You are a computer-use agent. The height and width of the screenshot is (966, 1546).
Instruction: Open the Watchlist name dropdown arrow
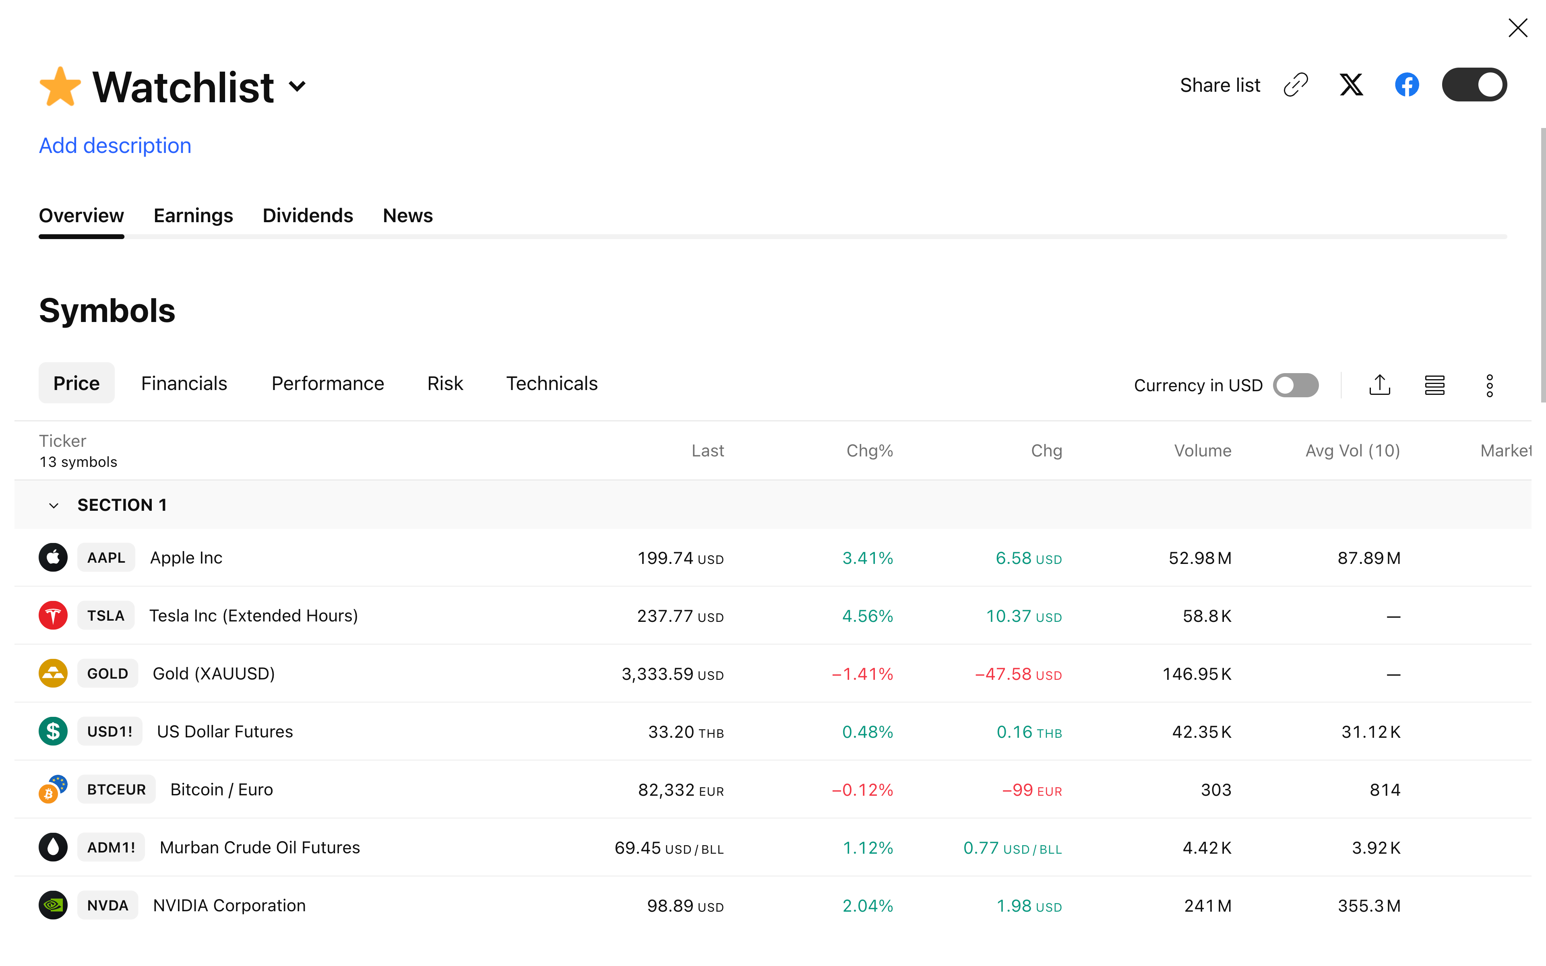click(297, 86)
